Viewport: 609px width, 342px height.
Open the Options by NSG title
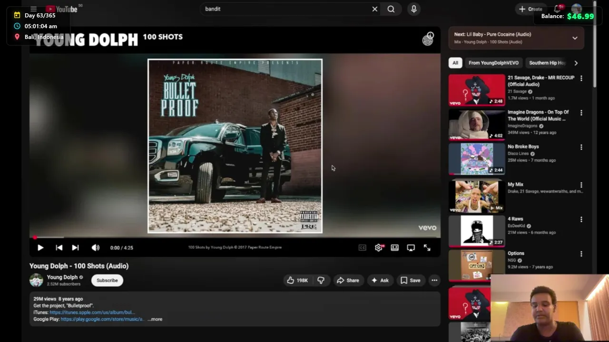pyautogui.click(x=516, y=254)
